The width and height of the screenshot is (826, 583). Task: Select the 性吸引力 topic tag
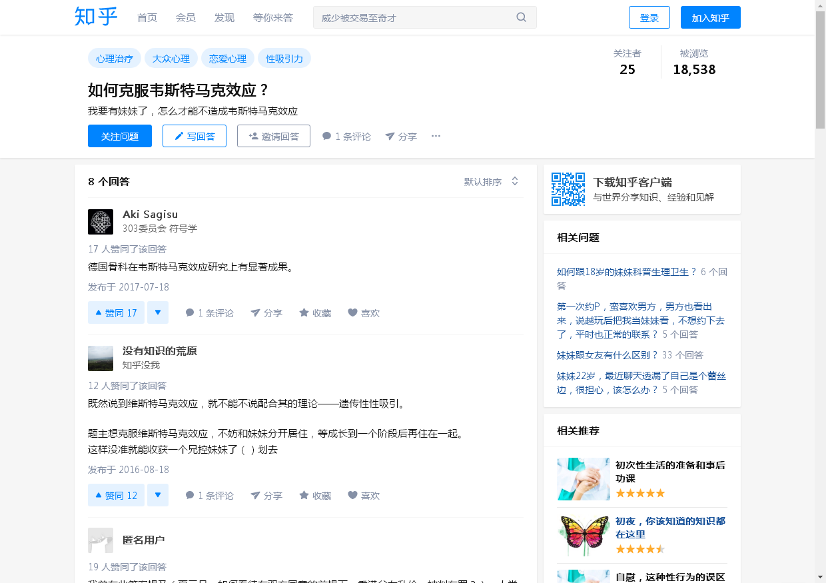(x=284, y=58)
